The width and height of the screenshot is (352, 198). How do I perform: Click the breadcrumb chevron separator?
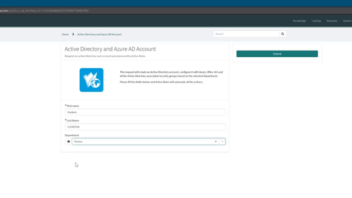click(73, 34)
